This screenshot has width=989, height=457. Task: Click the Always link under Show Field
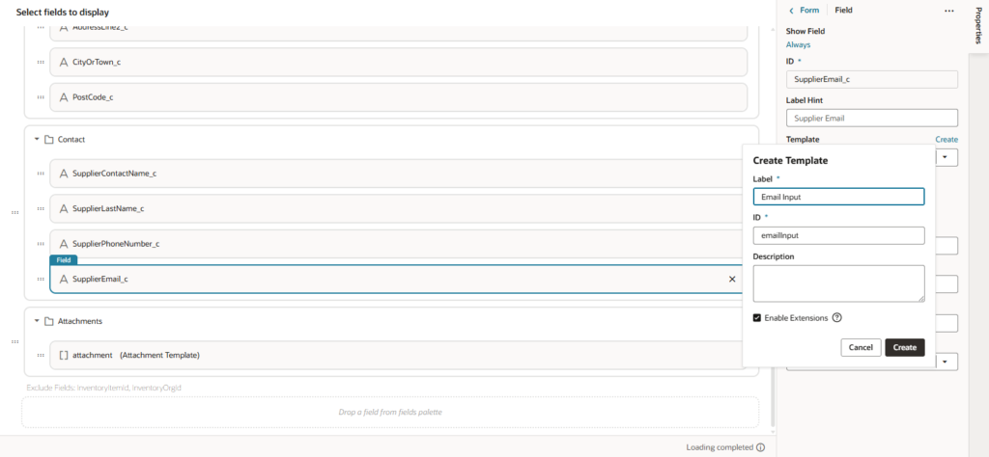tap(798, 44)
